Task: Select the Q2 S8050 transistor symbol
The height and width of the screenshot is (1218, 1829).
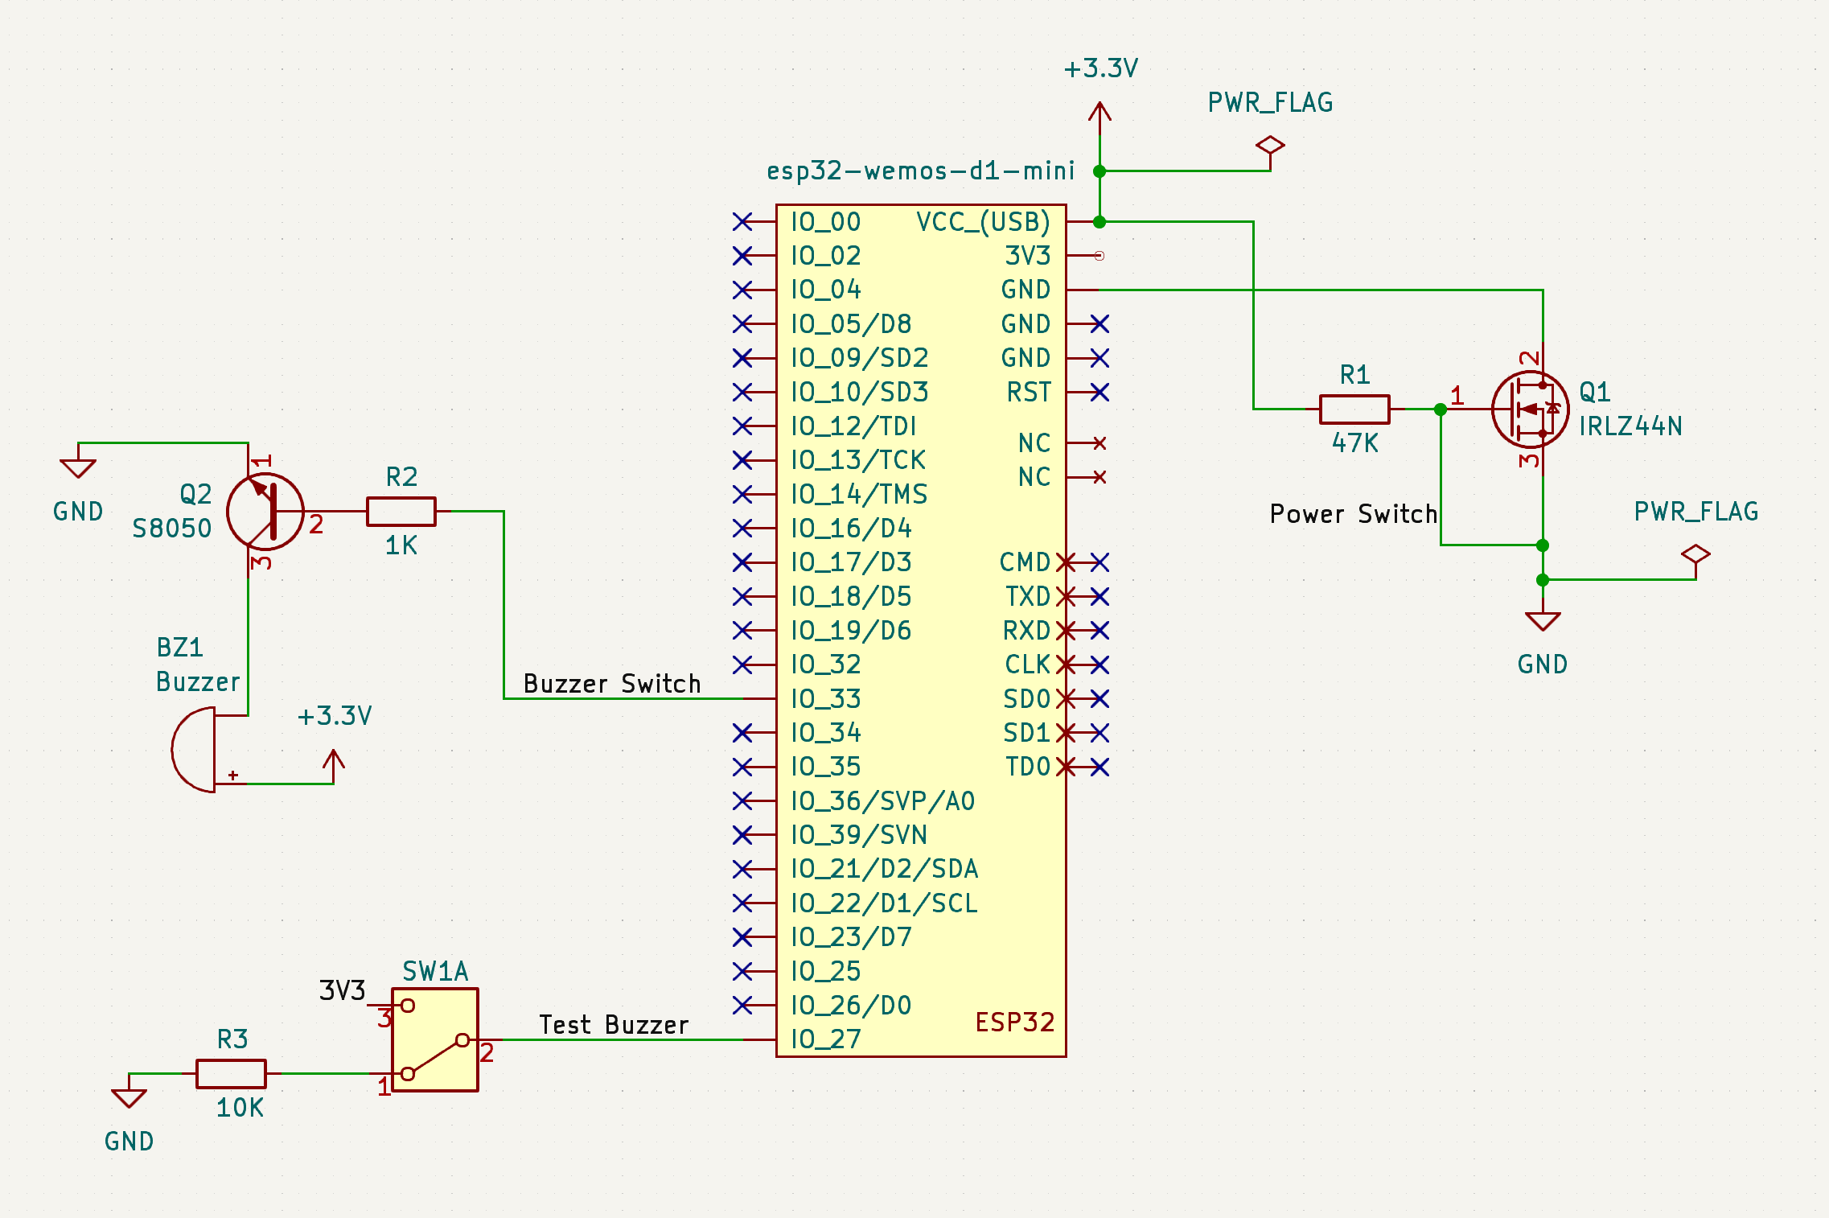Action: point(265,512)
